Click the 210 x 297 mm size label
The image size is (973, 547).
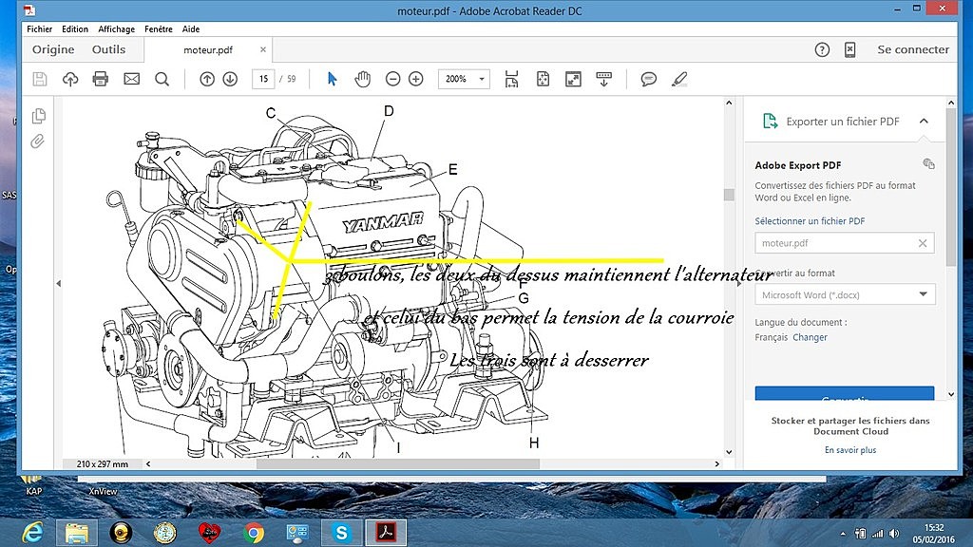pos(103,463)
